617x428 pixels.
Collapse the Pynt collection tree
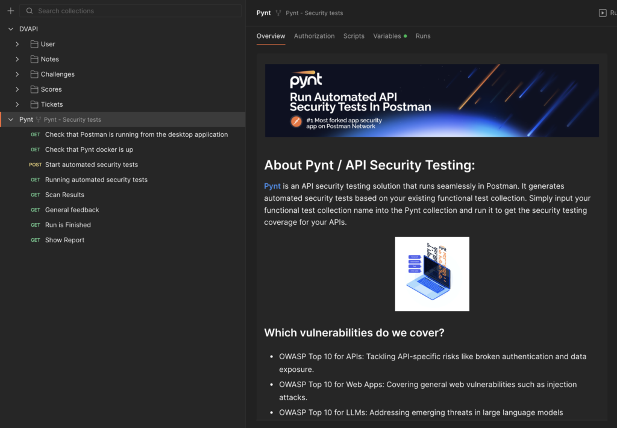(x=10, y=119)
